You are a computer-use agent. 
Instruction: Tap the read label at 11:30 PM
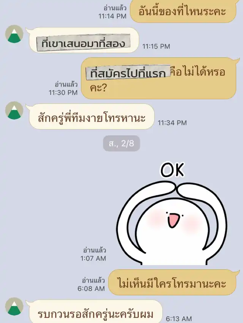(66, 84)
